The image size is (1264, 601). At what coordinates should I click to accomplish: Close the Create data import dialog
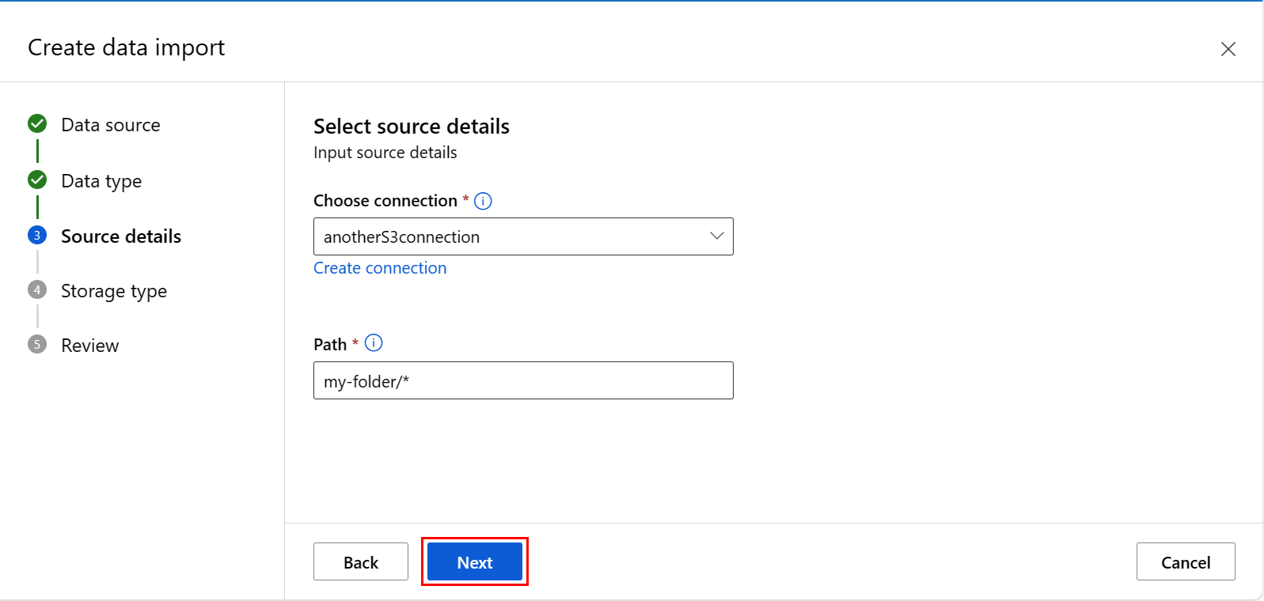1228,49
